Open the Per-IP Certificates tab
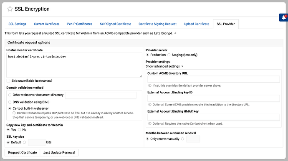Viewport: 288px width, 161px height. (80, 24)
